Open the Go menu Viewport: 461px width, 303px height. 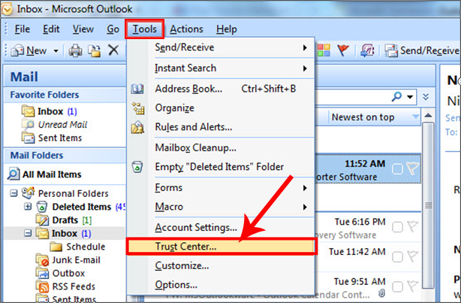tap(113, 29)
